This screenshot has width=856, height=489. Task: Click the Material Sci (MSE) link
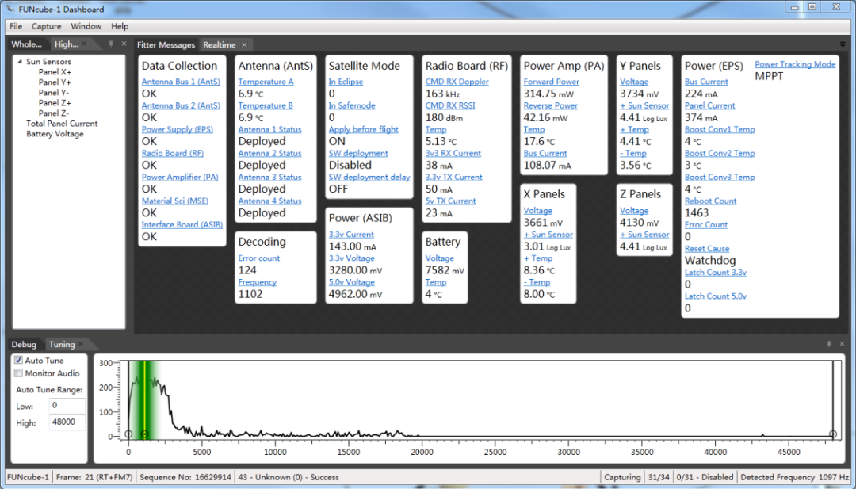(x=174, y=201)
